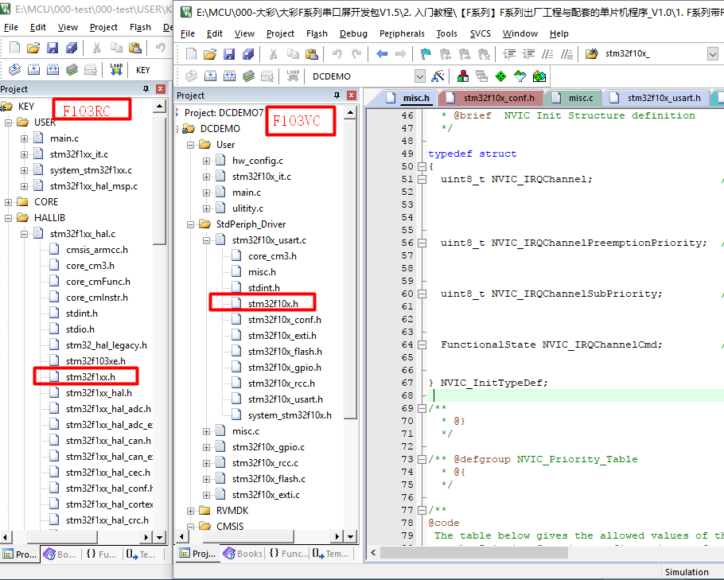The width and height of the screenshot is (724, 580).
Task: Collapse stm32f10x_usart.c node
Action: click(206, 240)
